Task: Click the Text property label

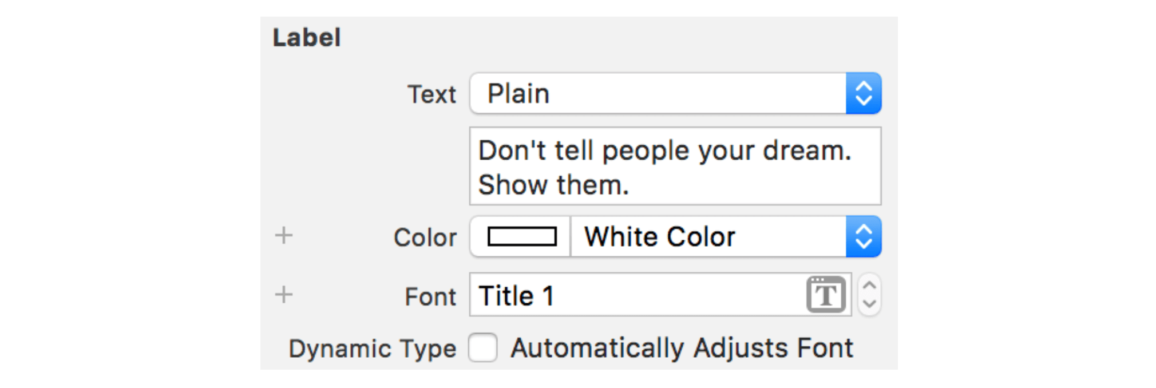Action: pyautogui.click(x=431, y=94)
